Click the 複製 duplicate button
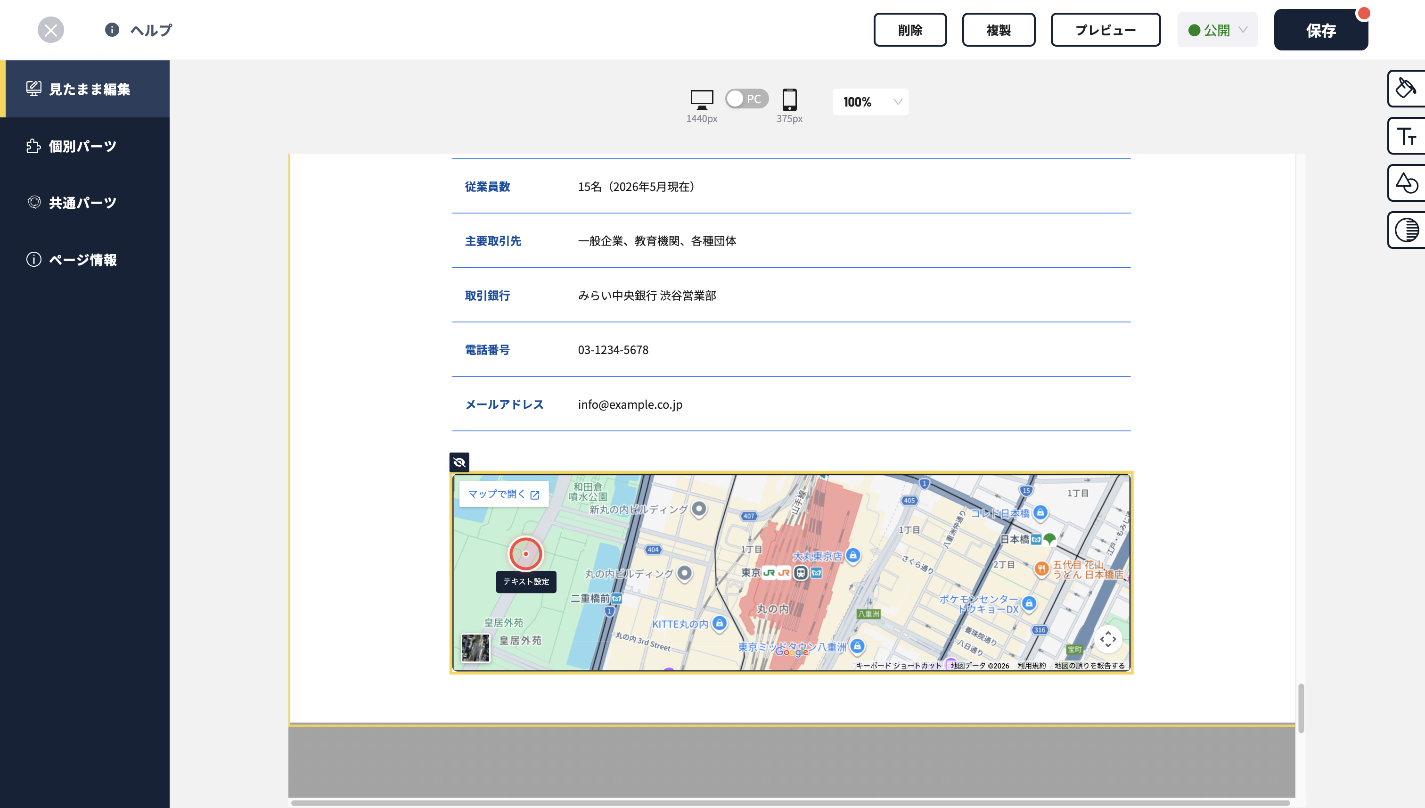This screenshot has width=1425, height=808. point(999,30)
